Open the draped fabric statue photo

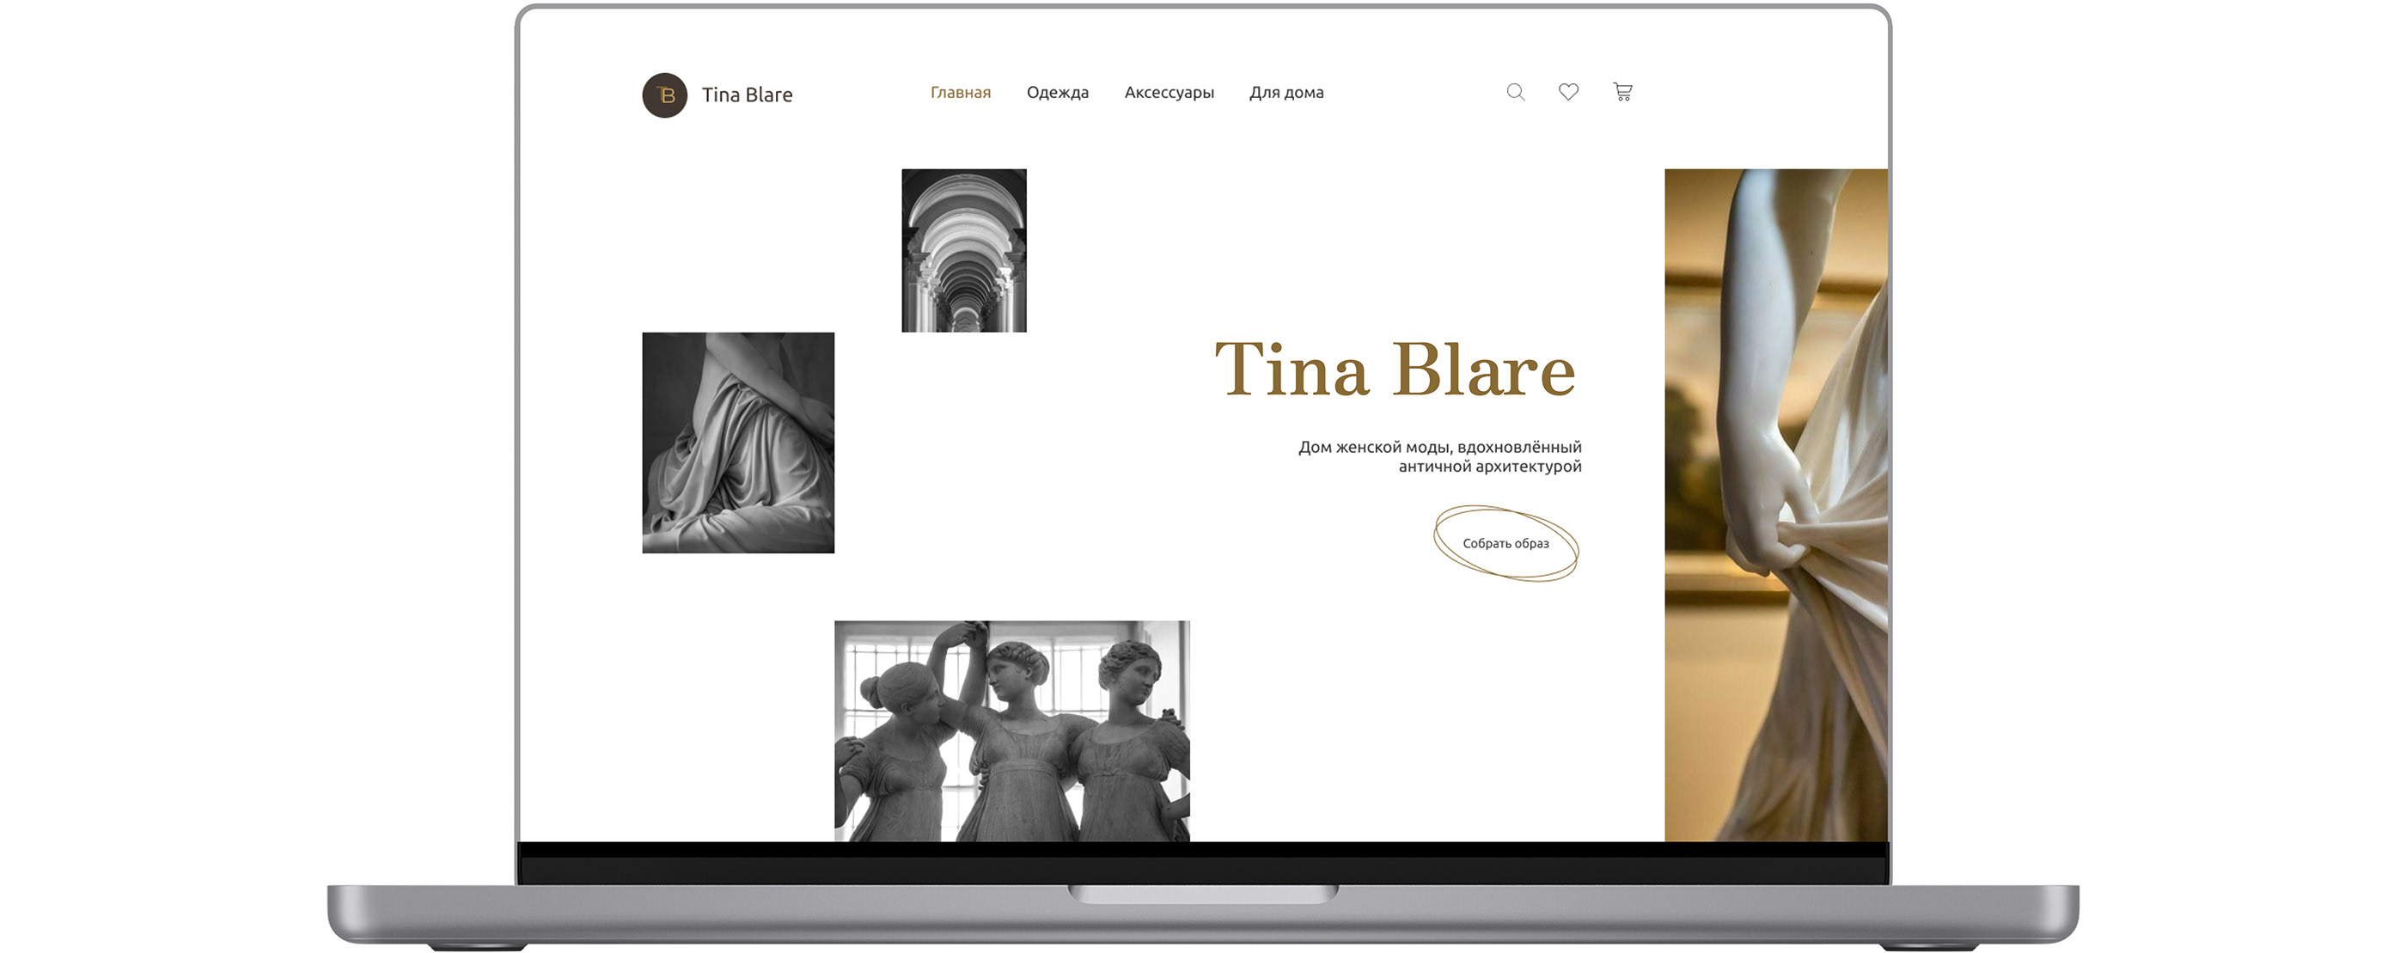click(x=738, y=442)
